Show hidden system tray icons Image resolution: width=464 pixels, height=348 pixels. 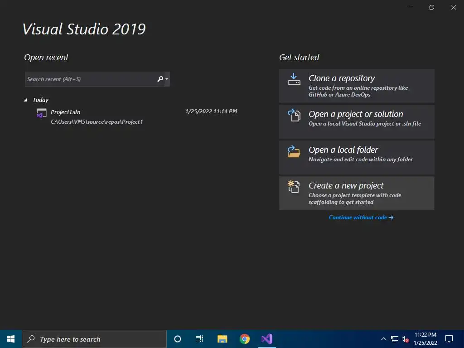point(383,339)
